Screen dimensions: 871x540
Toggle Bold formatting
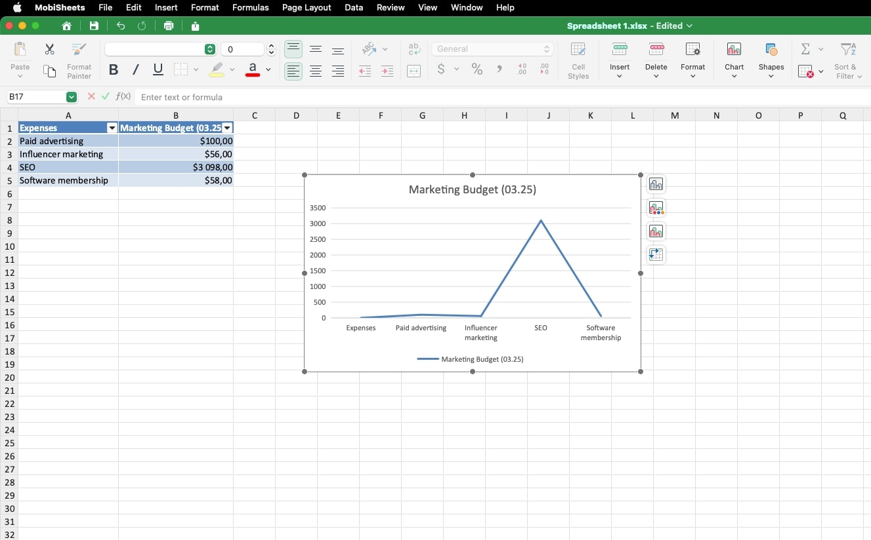pyautogui.click(x=114, y=69)
